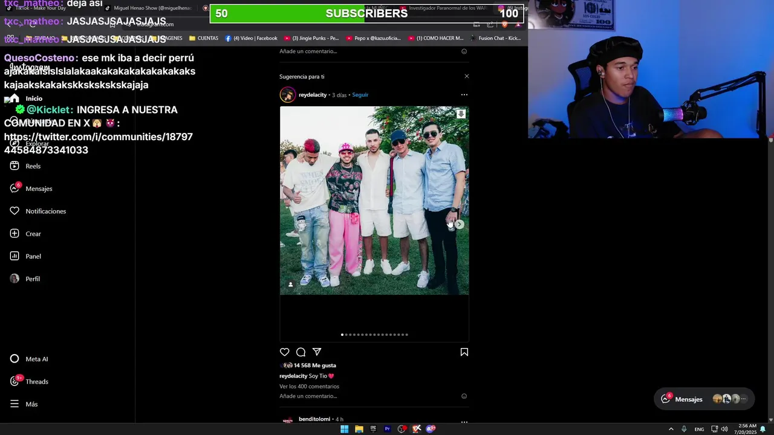Like the reydelacity post
Viewport: 774px width, 435px height.
pos(285,352)
